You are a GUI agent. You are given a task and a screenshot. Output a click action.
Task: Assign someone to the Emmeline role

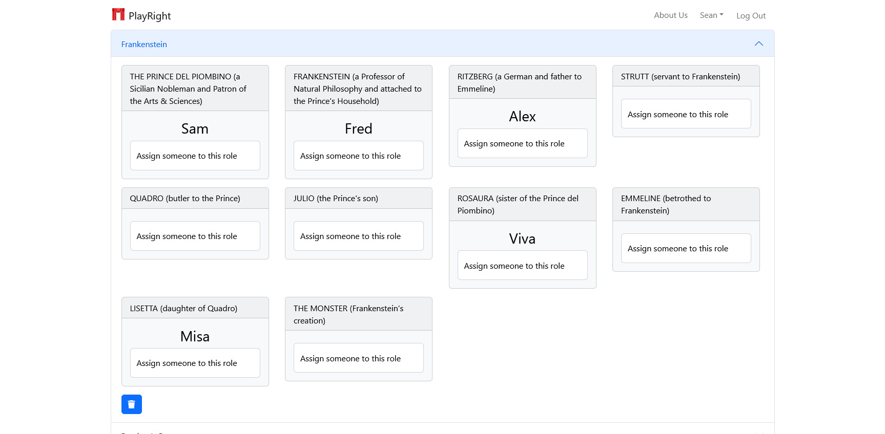pyautogui.click(x=686, y=248)
